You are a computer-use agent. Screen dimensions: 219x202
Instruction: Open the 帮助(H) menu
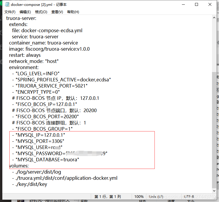coord(73,12)
